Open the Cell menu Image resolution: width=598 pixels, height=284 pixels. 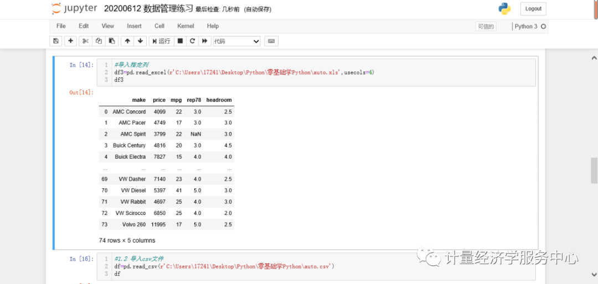pos(159,26)
